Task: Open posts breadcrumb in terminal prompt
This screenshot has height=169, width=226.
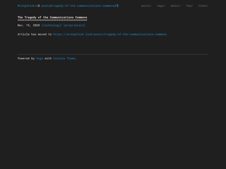Action: coord(46,6)
